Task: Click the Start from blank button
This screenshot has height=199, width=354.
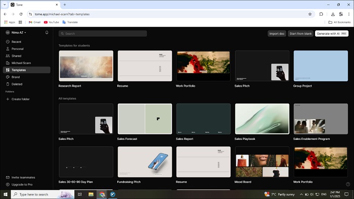Action: click(300, 33)
